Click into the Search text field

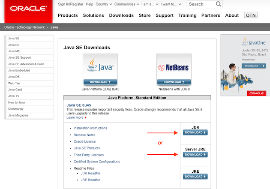[201, 4]
